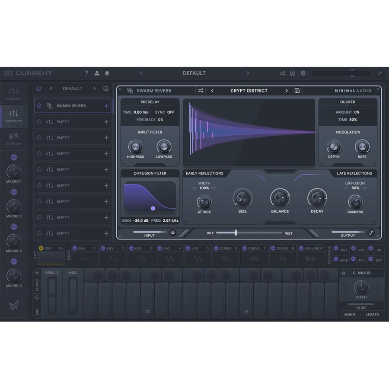Click plus icon on the last EMPTY slot

click(x=106, y=233)
